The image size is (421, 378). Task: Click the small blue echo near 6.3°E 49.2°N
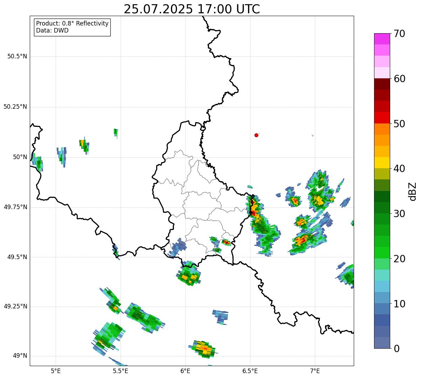[220, 317]
